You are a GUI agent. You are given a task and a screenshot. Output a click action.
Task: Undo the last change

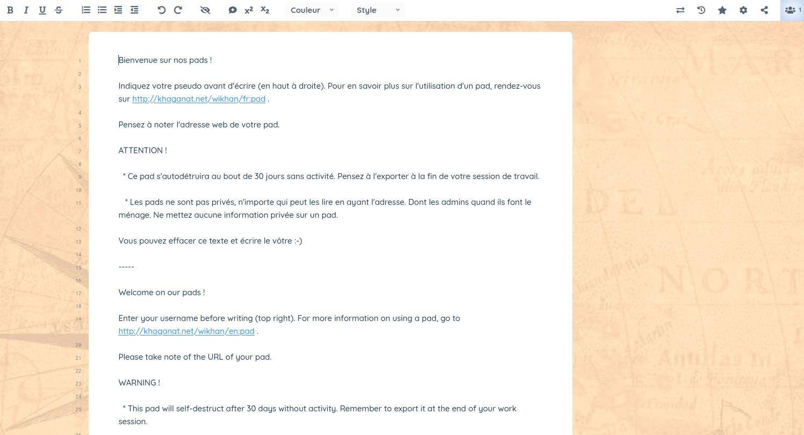162,10
